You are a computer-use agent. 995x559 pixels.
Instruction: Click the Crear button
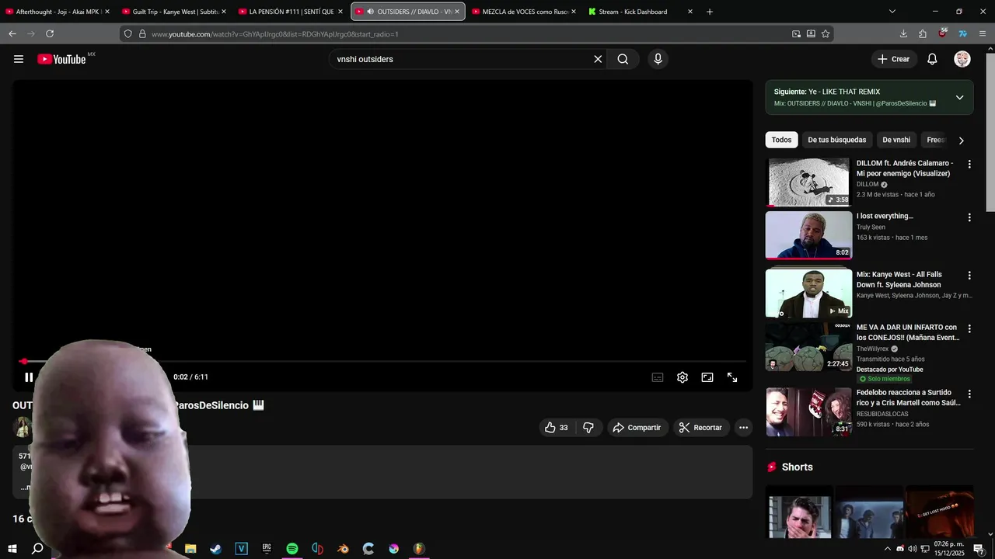[x=893, y=59]
